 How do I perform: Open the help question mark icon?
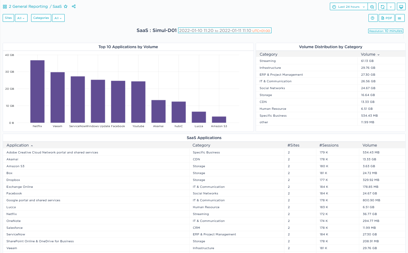click(x=373, y=18)
